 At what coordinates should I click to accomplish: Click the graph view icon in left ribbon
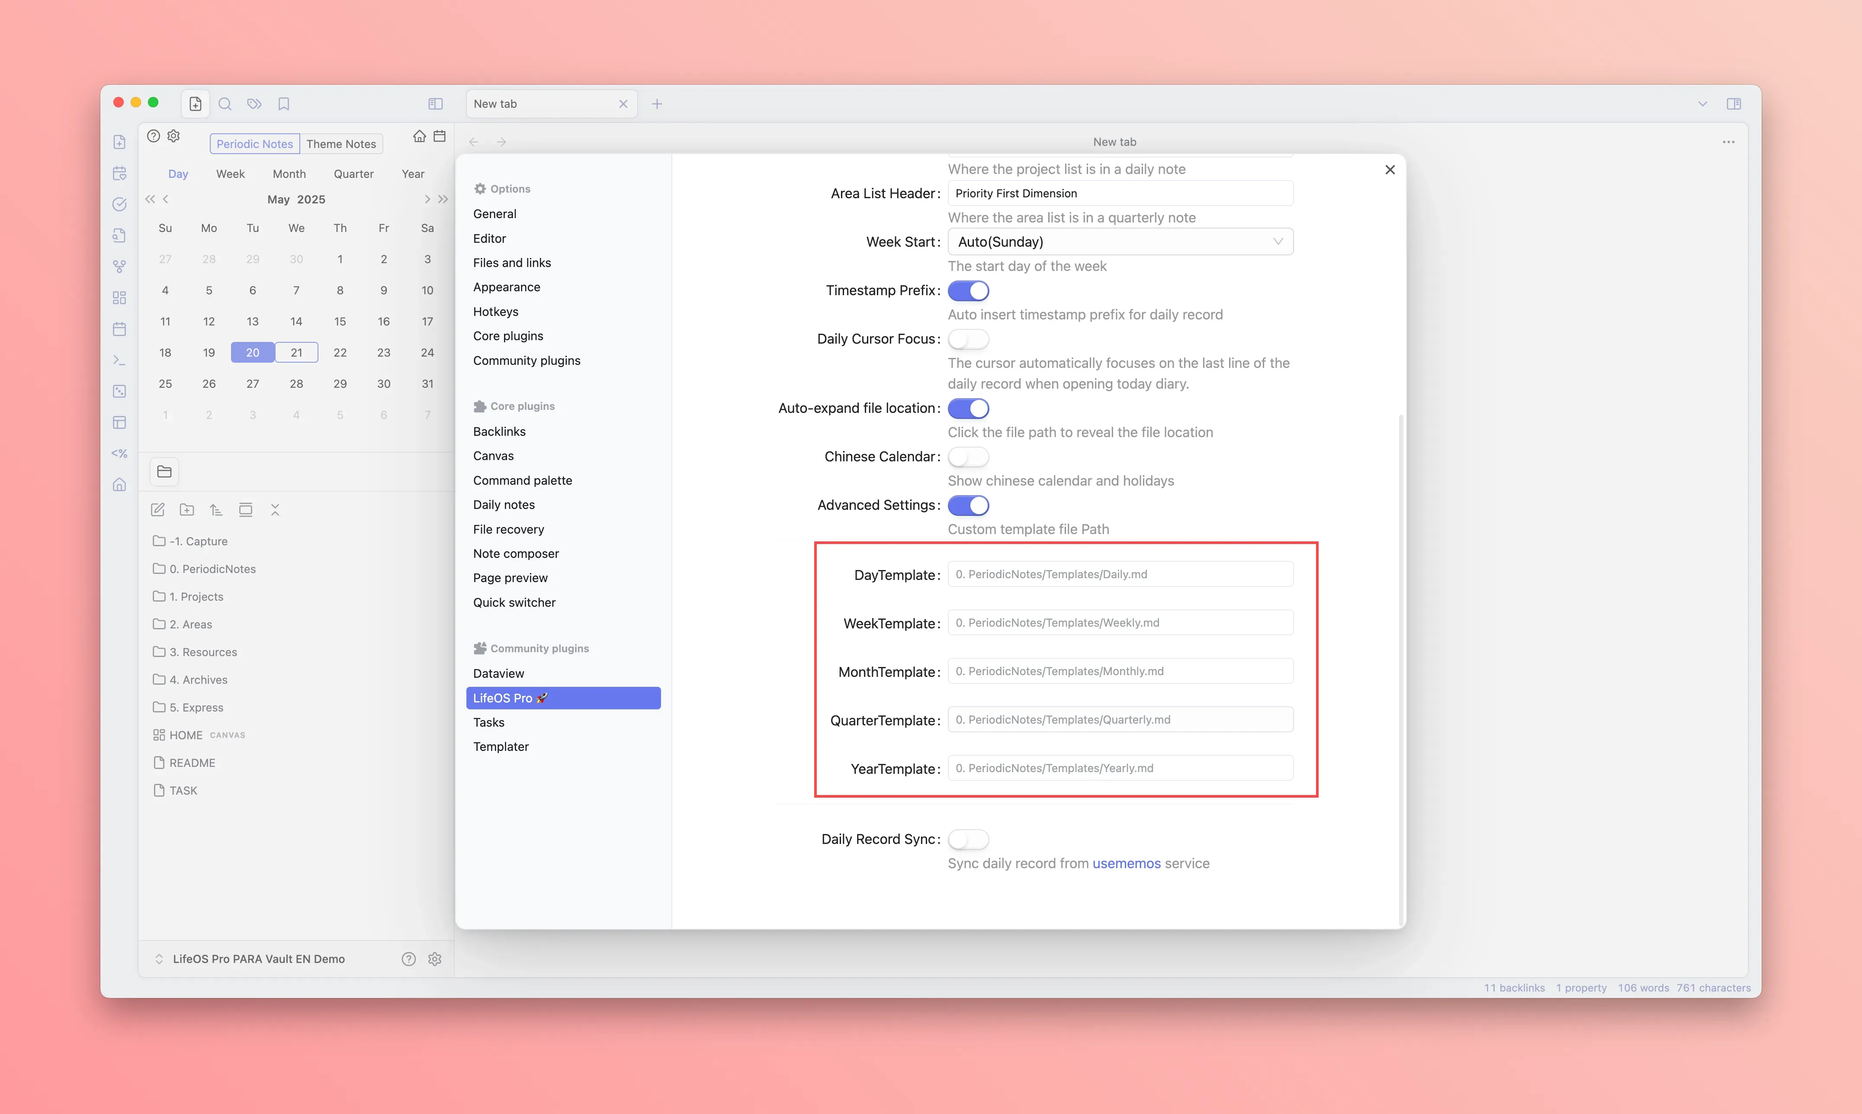click(x=119, y=267)
